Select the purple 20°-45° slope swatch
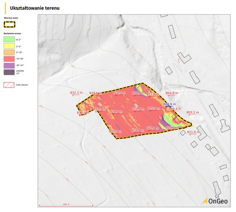The image size is (236, 212). (9, 65)
